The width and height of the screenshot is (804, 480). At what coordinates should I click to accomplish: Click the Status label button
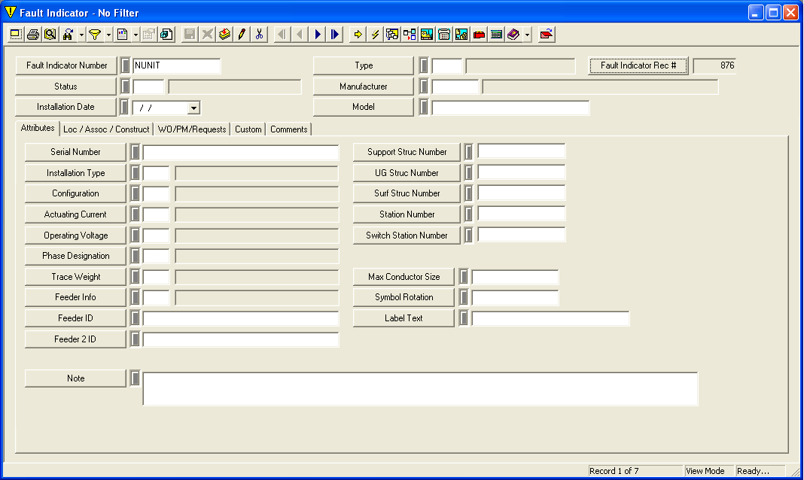coord(65,87)
